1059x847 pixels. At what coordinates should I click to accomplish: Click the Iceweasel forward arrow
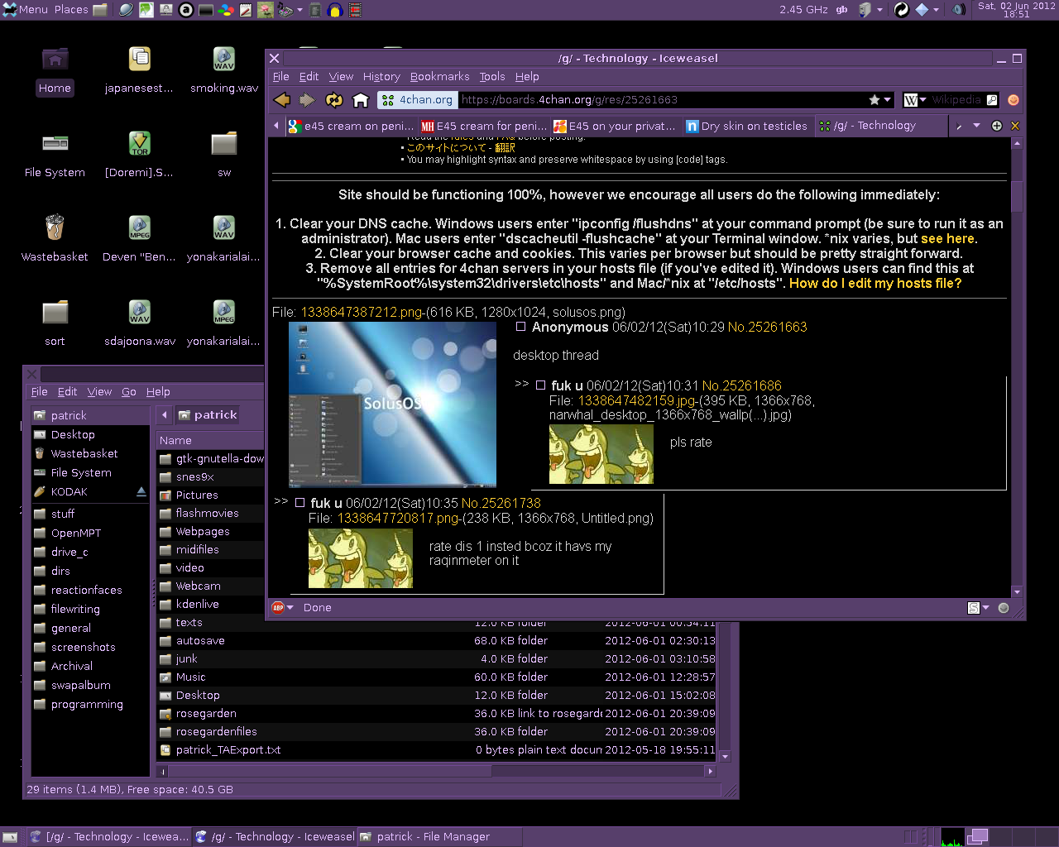307,100
